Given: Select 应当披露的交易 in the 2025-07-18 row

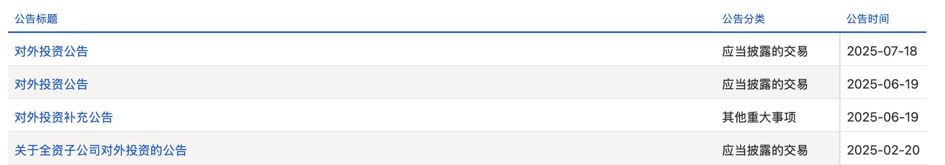Looking at the screenshot, I should click(x=765, y=51).
